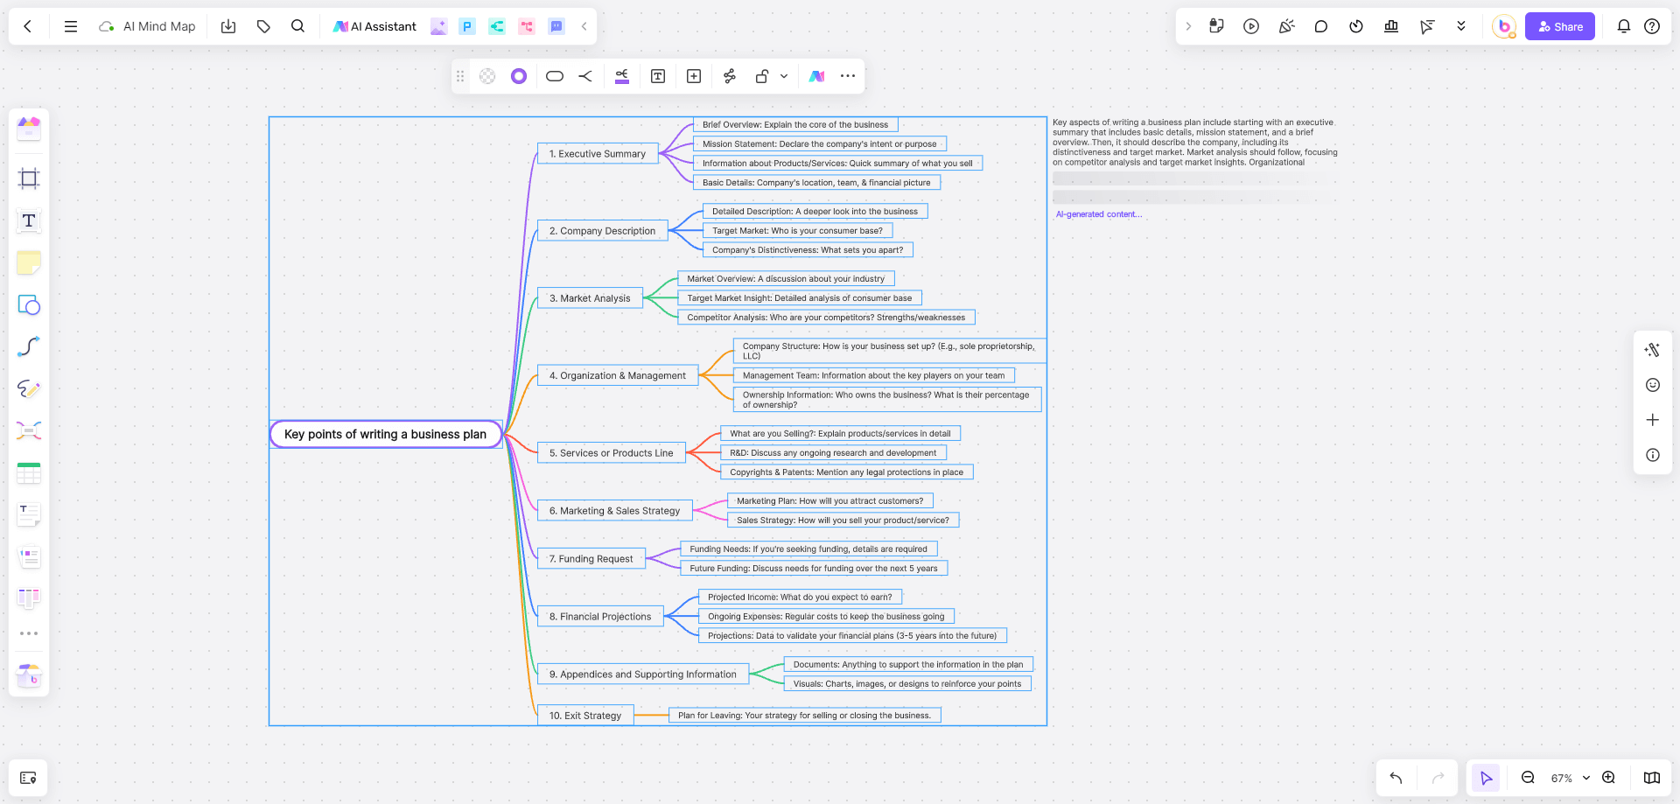Select the Mission Statement subnode
The image size is (1680, 804).
[820, 144]
